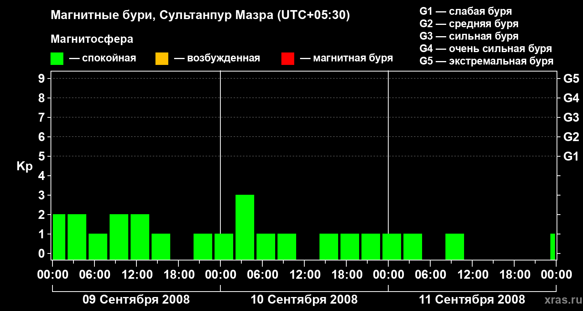Click the G1 tick label on right axis
The width and height of the screenshot is (583, 311).
point(571,157)
